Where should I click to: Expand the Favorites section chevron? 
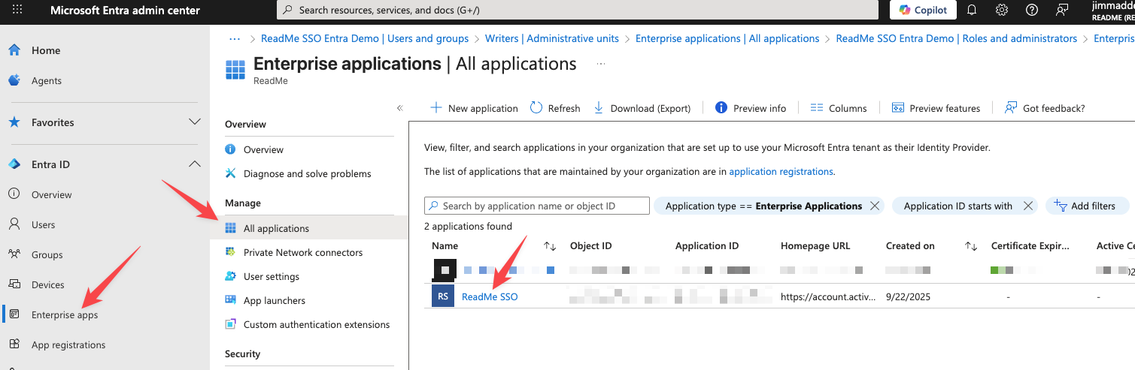195,122
